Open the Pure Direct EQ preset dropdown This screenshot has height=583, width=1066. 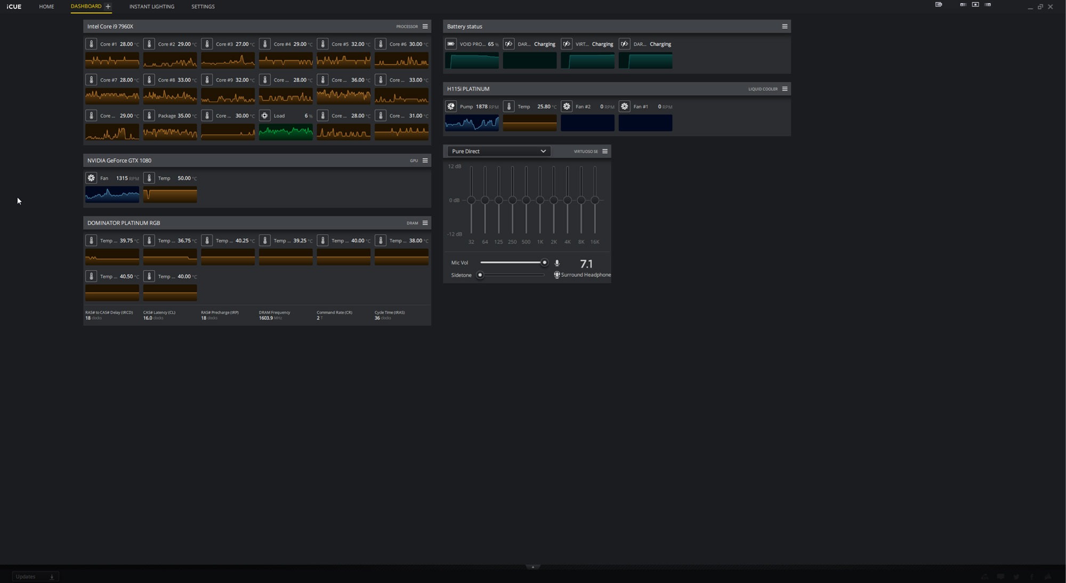(x=498, y=151)
